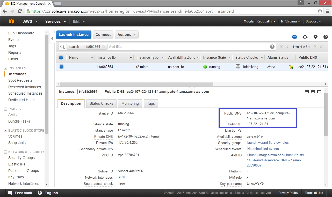Image resolution: width=332 pixels, height=197 pixels.
Task: Open the launch-wizard-5 security group link
Action: [x=259, y=143]
